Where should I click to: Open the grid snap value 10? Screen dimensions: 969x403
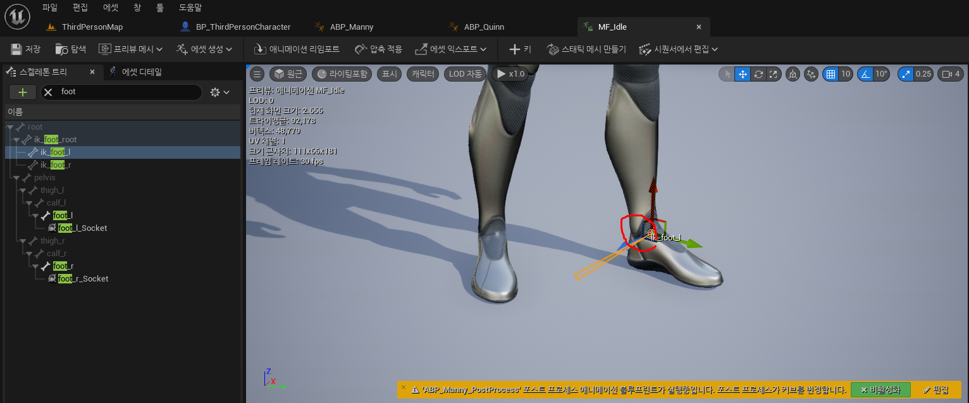coord(846,74)
